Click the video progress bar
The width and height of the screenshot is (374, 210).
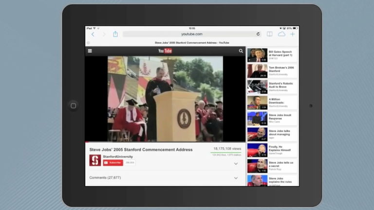pos(165,142)
